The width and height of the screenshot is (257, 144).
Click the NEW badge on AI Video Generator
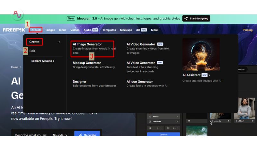(160, 44)
